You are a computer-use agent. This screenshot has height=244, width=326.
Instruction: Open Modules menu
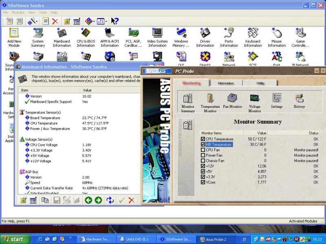coord(18,13)
